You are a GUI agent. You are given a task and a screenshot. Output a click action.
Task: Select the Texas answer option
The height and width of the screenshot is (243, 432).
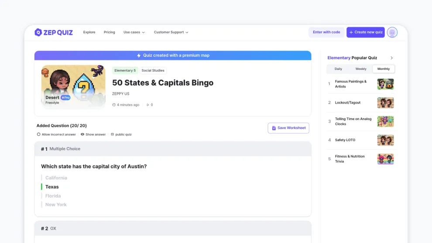point(52,187)
